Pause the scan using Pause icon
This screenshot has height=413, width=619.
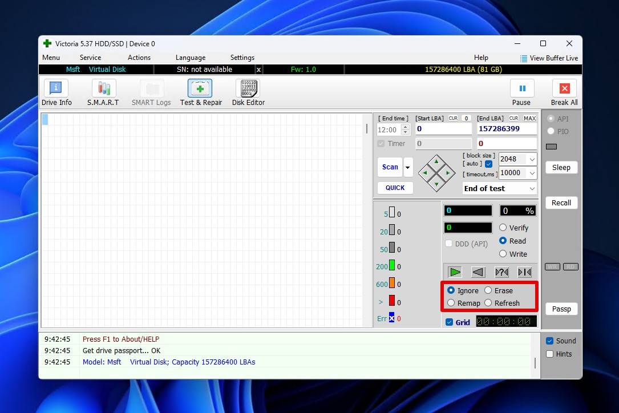pos(521,89)
